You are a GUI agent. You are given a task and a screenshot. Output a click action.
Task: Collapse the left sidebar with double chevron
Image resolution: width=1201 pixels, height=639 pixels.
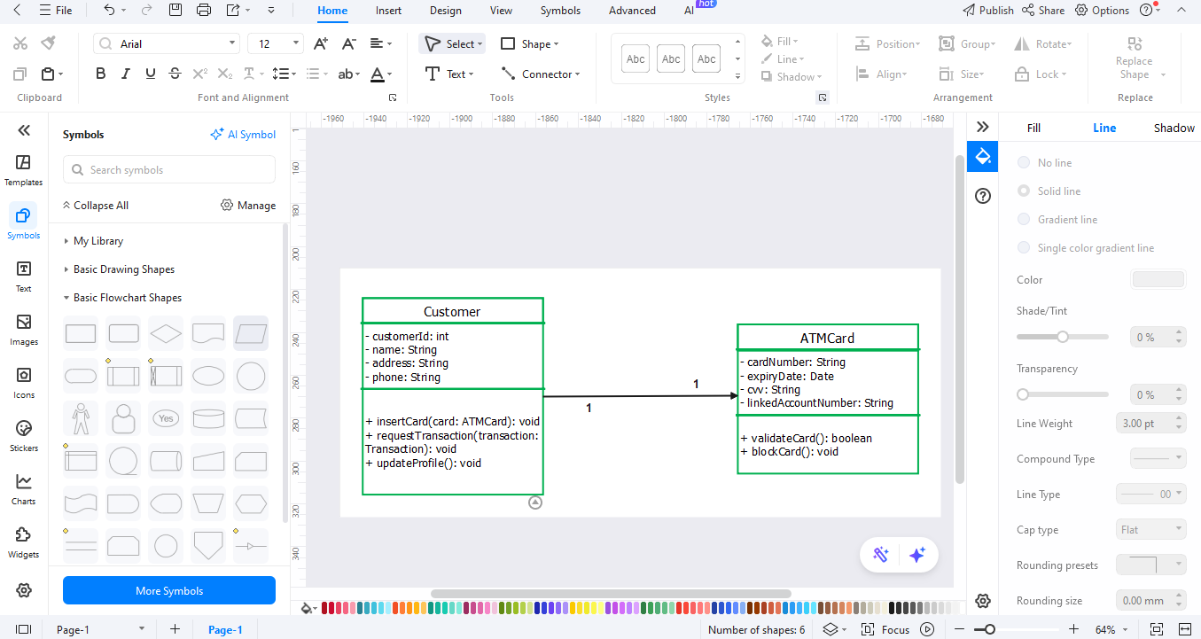point(24,130)
